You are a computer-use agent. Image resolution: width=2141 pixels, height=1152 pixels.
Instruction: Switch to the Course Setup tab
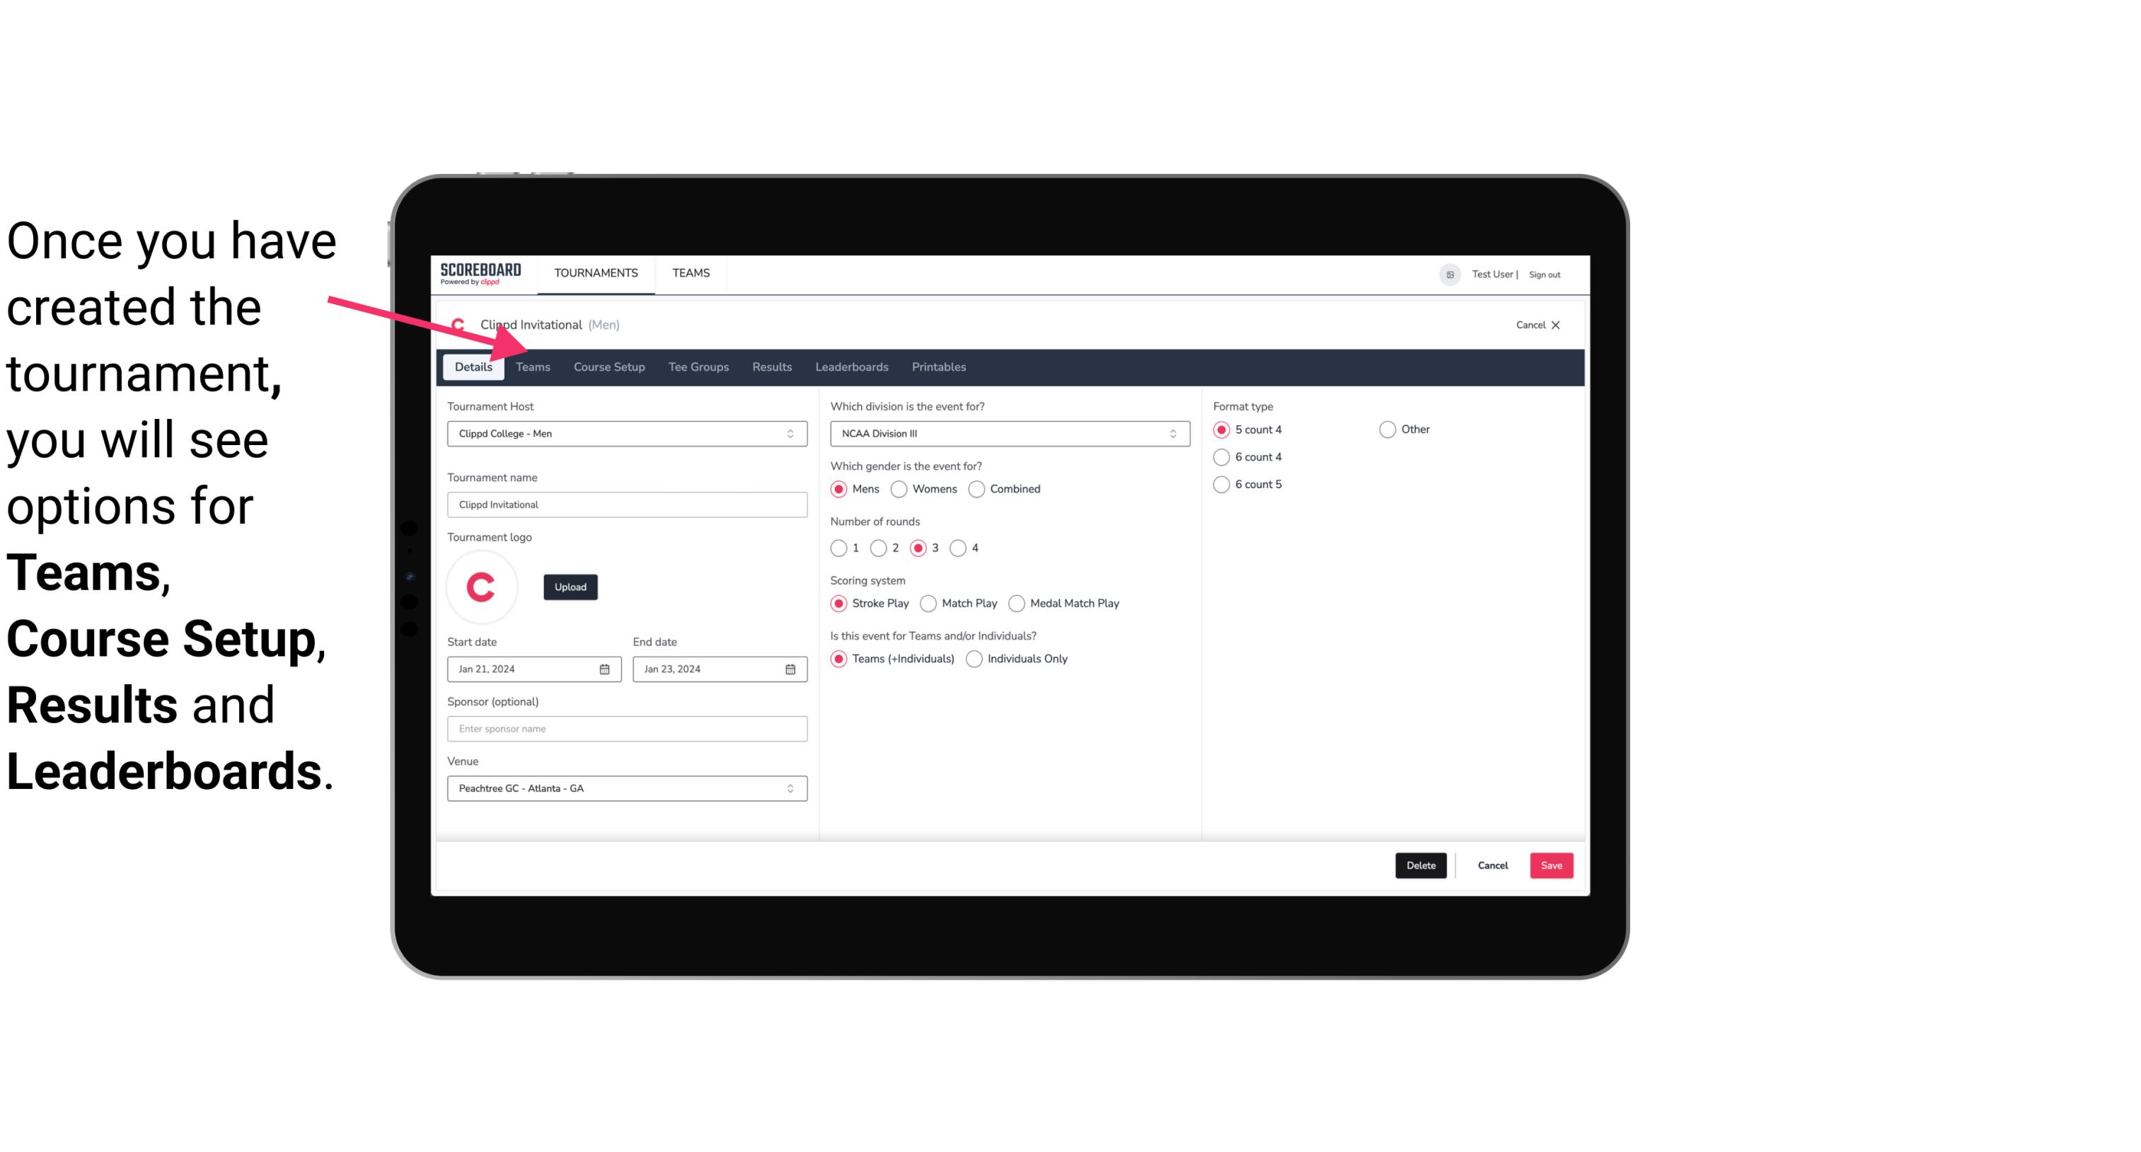[x=608, y=366]
